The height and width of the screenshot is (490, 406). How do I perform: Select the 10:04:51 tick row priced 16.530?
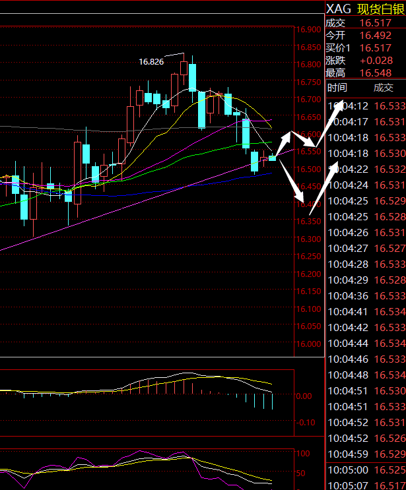[366, 391]
